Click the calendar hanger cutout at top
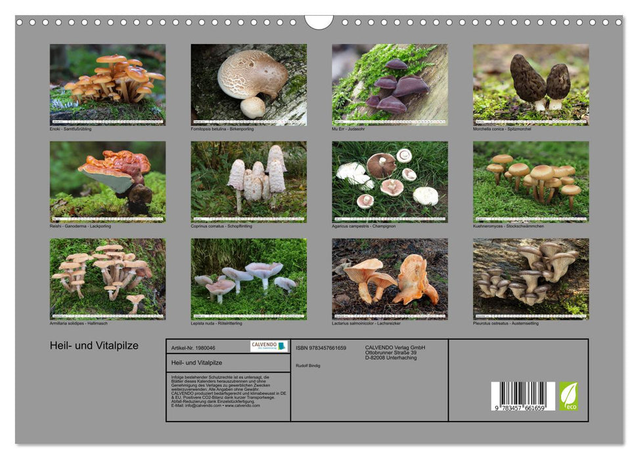638x459 pixels. point(319,22)
